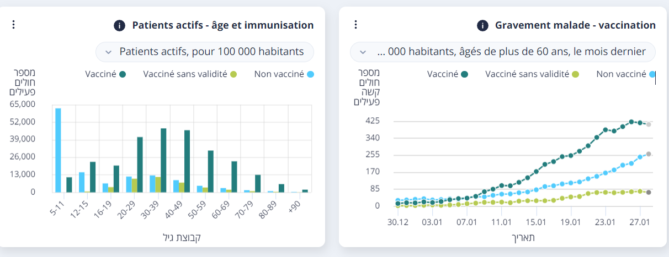This screenshot has width=669, height=257.
Task: Click the 23.01 date label on x-axis
Action: (x=605, y=223)
